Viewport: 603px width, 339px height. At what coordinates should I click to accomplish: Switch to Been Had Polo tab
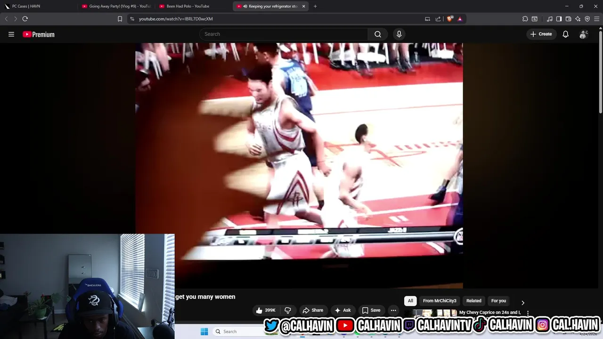click(193, 6)
